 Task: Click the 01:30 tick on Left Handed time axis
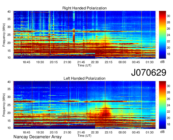[x=150, y=132]
